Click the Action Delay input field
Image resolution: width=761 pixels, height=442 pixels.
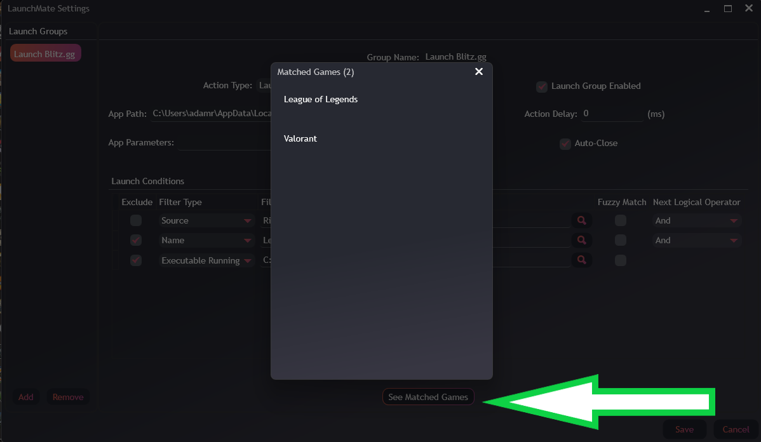coord(612,114)
